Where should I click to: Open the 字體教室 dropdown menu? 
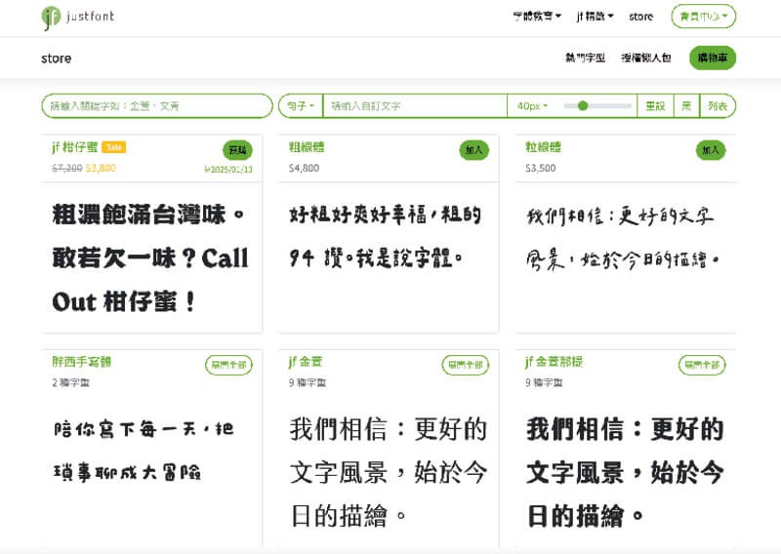pyautogui.click(x=537, y=17)
